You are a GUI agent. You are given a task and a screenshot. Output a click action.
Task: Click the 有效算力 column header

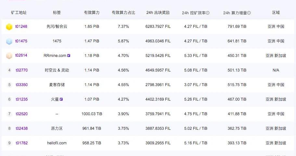92,13
